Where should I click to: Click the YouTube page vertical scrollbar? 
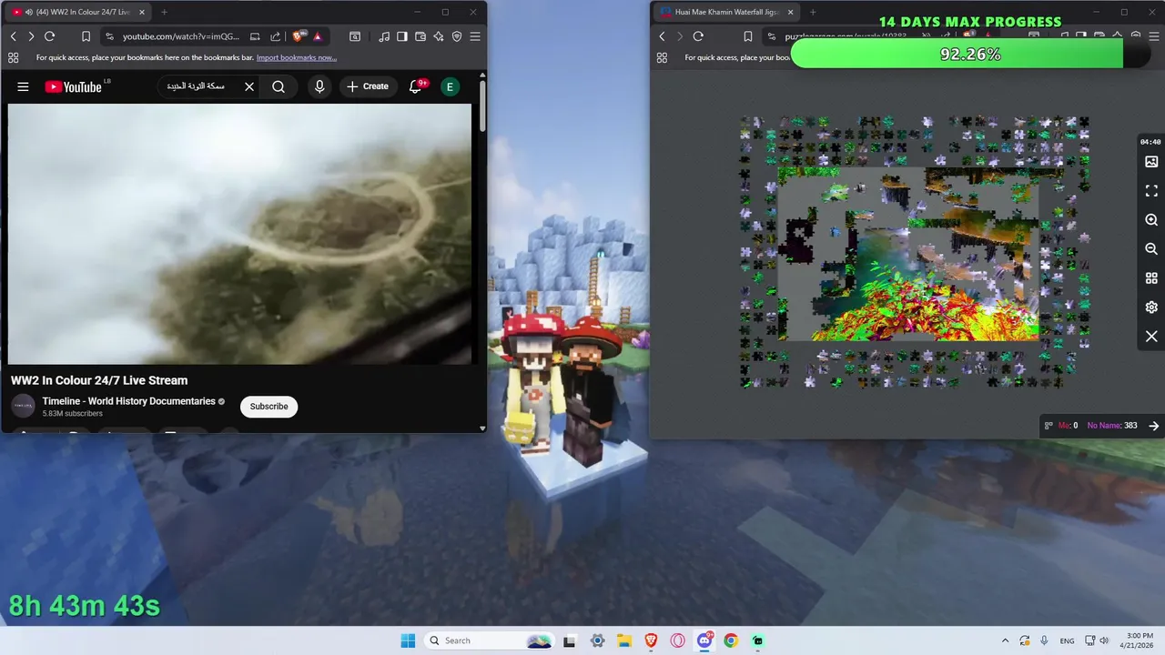[481, 105]
